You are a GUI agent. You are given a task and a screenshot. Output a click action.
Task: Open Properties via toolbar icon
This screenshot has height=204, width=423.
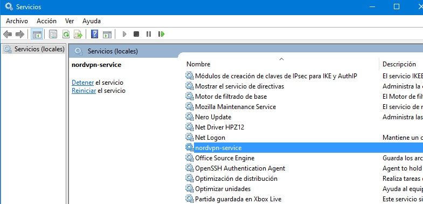(x=53, y=34)
